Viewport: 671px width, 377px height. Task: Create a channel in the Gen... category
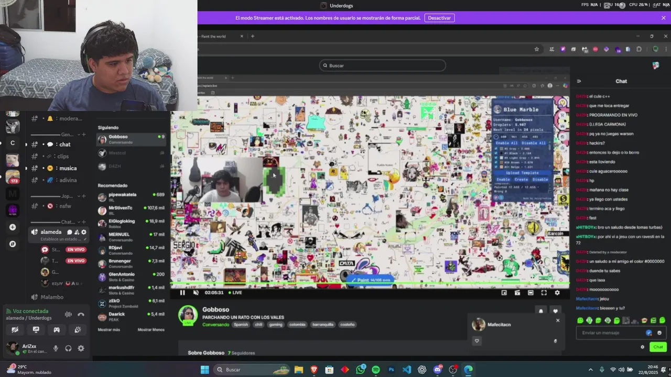83,135
